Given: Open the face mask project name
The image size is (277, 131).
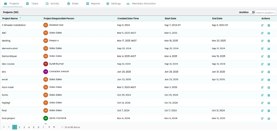Looking at the screenshot, I should [8, 87].
